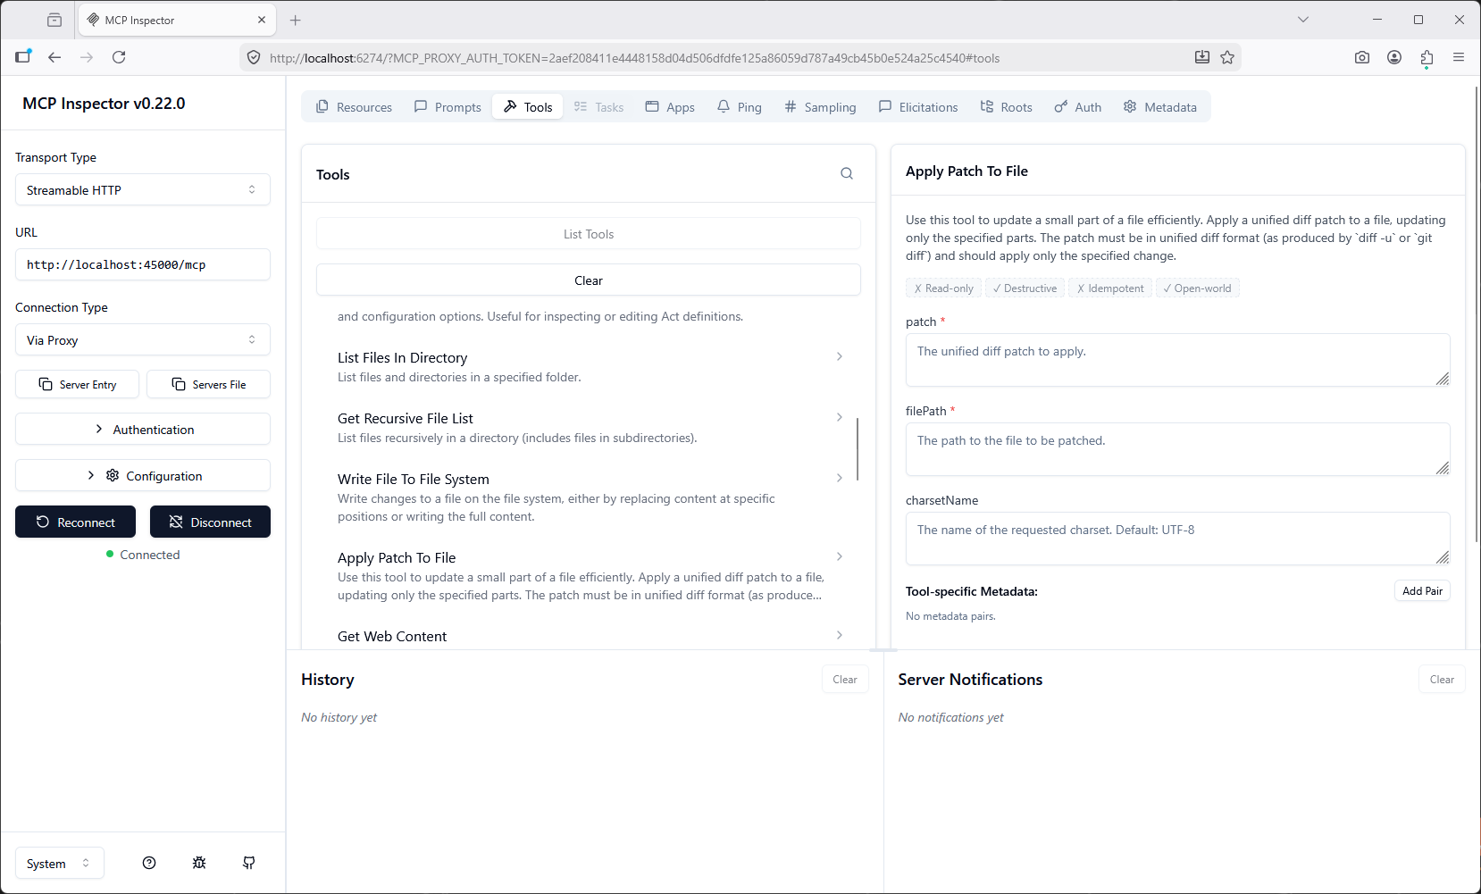Click the Open-world annotation badge
This screenshot has height=894, width=1481.
coord(1197,288)
